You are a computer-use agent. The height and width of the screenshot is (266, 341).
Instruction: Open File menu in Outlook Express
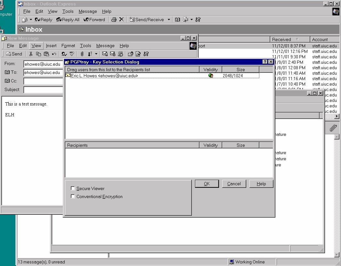tap(27, 11)
